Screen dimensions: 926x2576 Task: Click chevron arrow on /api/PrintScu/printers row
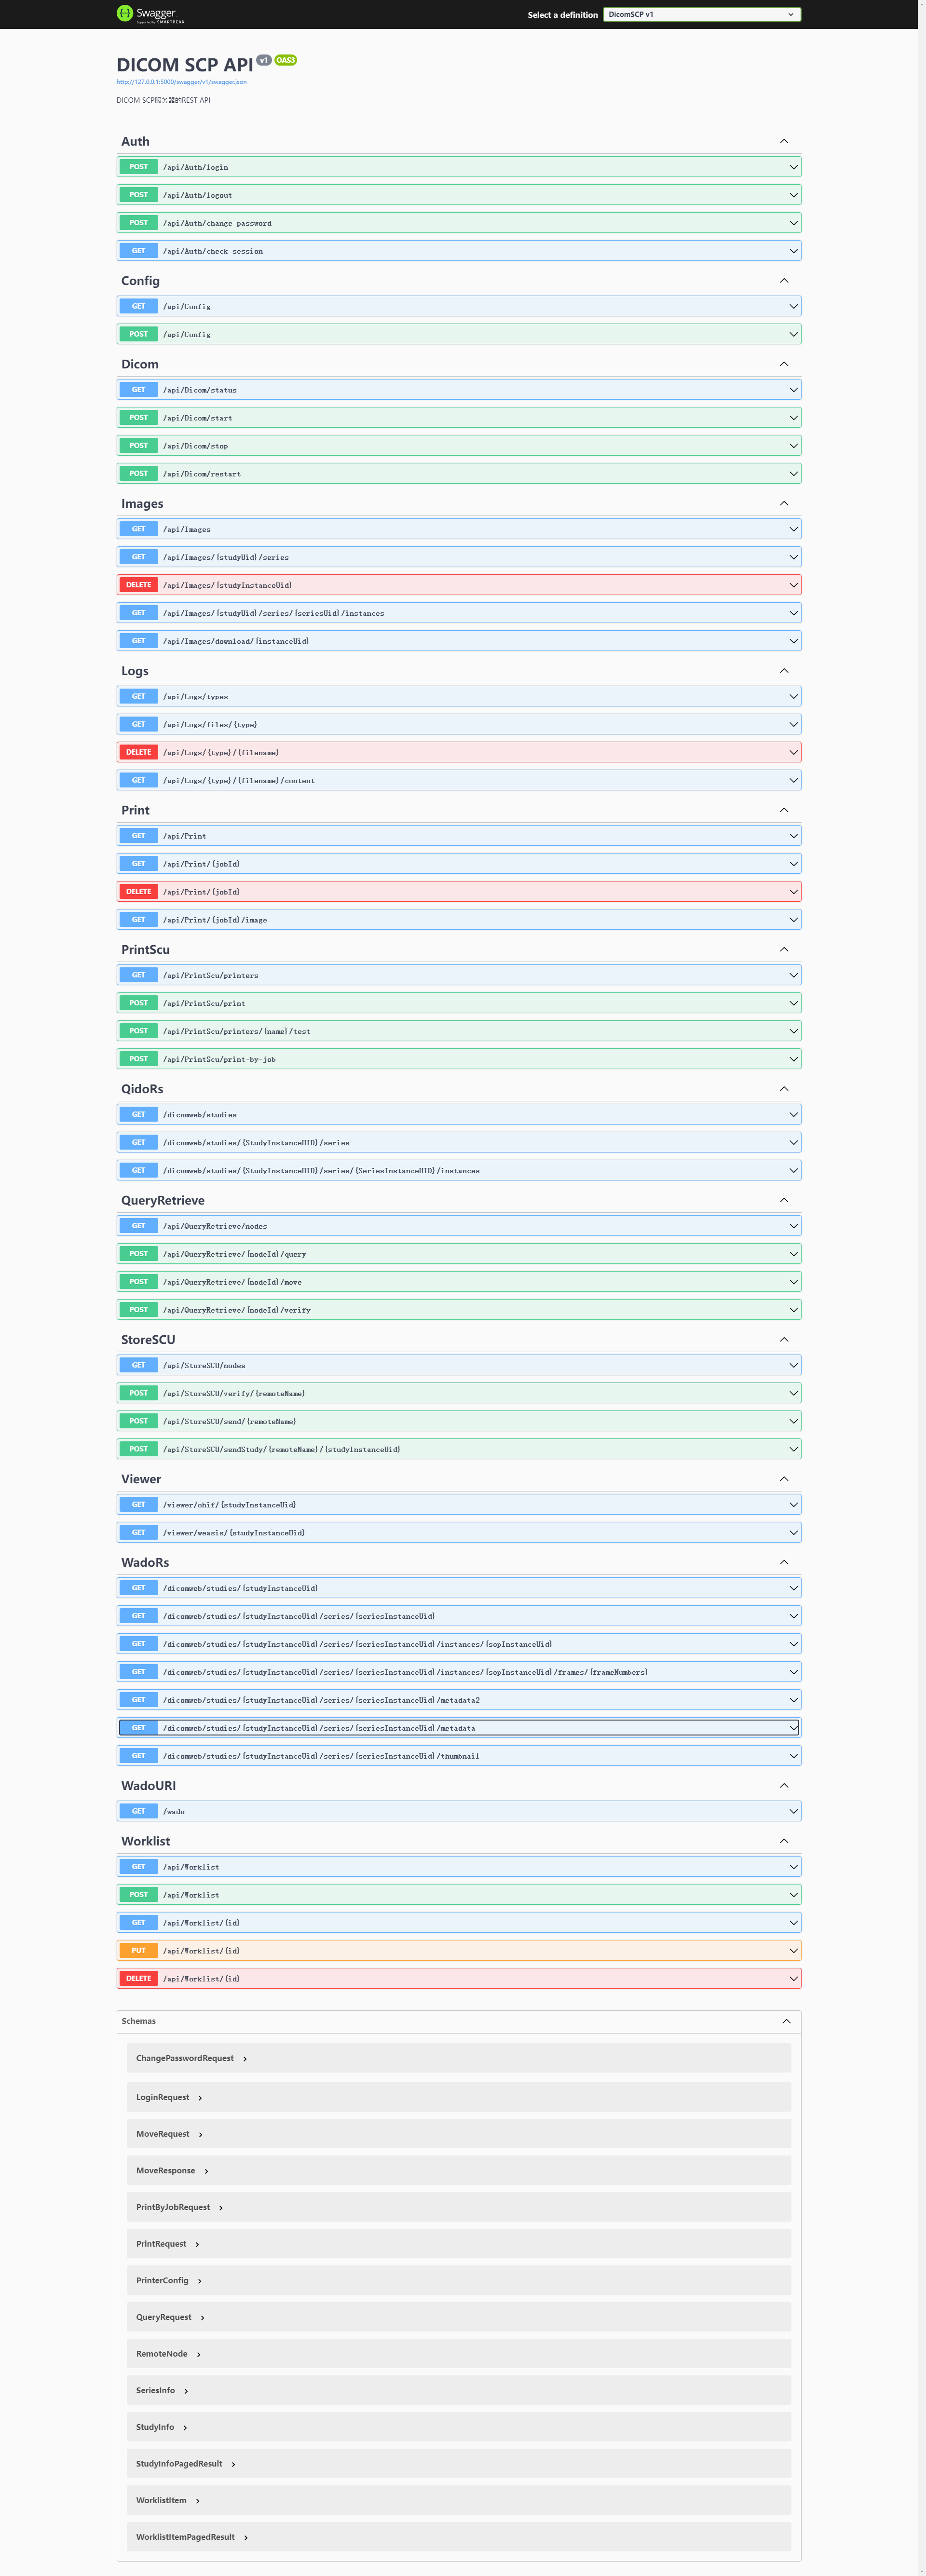[793, 975]
